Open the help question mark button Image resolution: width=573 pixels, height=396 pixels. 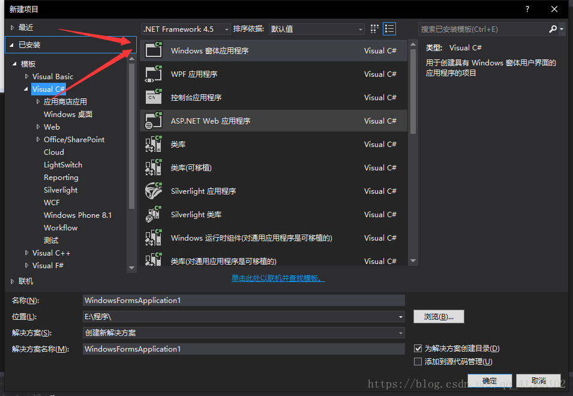click(x=527, y=9)
